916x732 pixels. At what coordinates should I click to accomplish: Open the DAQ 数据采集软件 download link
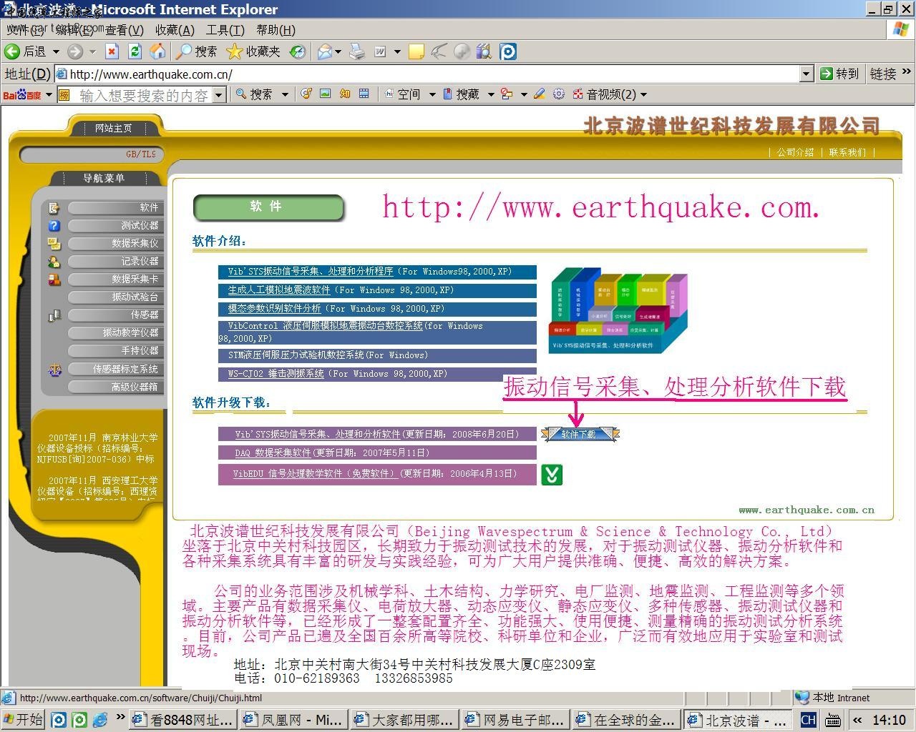click(272, 452)
